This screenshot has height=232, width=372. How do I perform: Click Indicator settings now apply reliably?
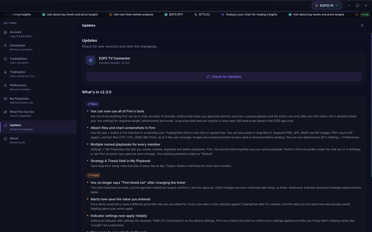coord(119,216)
